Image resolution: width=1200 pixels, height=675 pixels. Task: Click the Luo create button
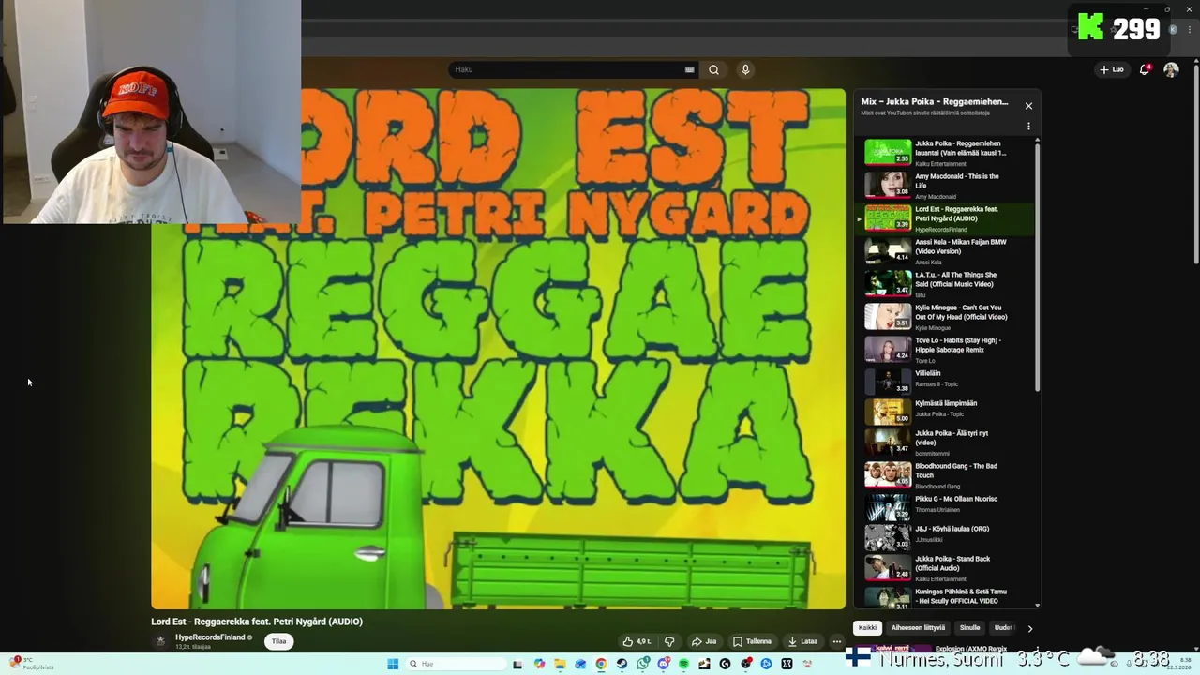tap(1112, 69)
